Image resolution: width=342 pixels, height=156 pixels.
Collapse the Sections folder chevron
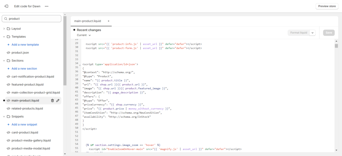coord(4,61)
